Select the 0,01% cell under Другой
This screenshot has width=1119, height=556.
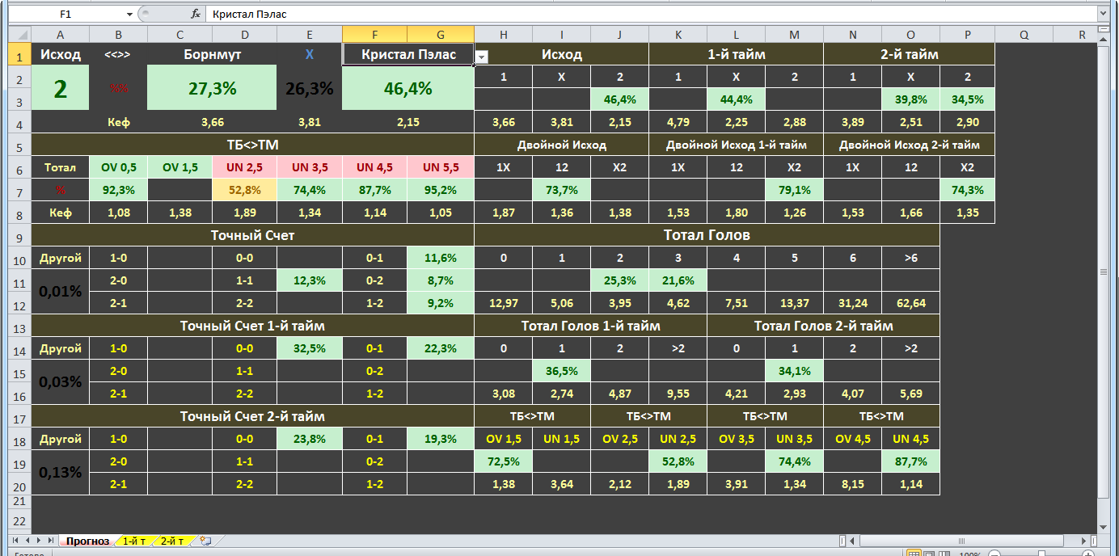coord(61,293)
